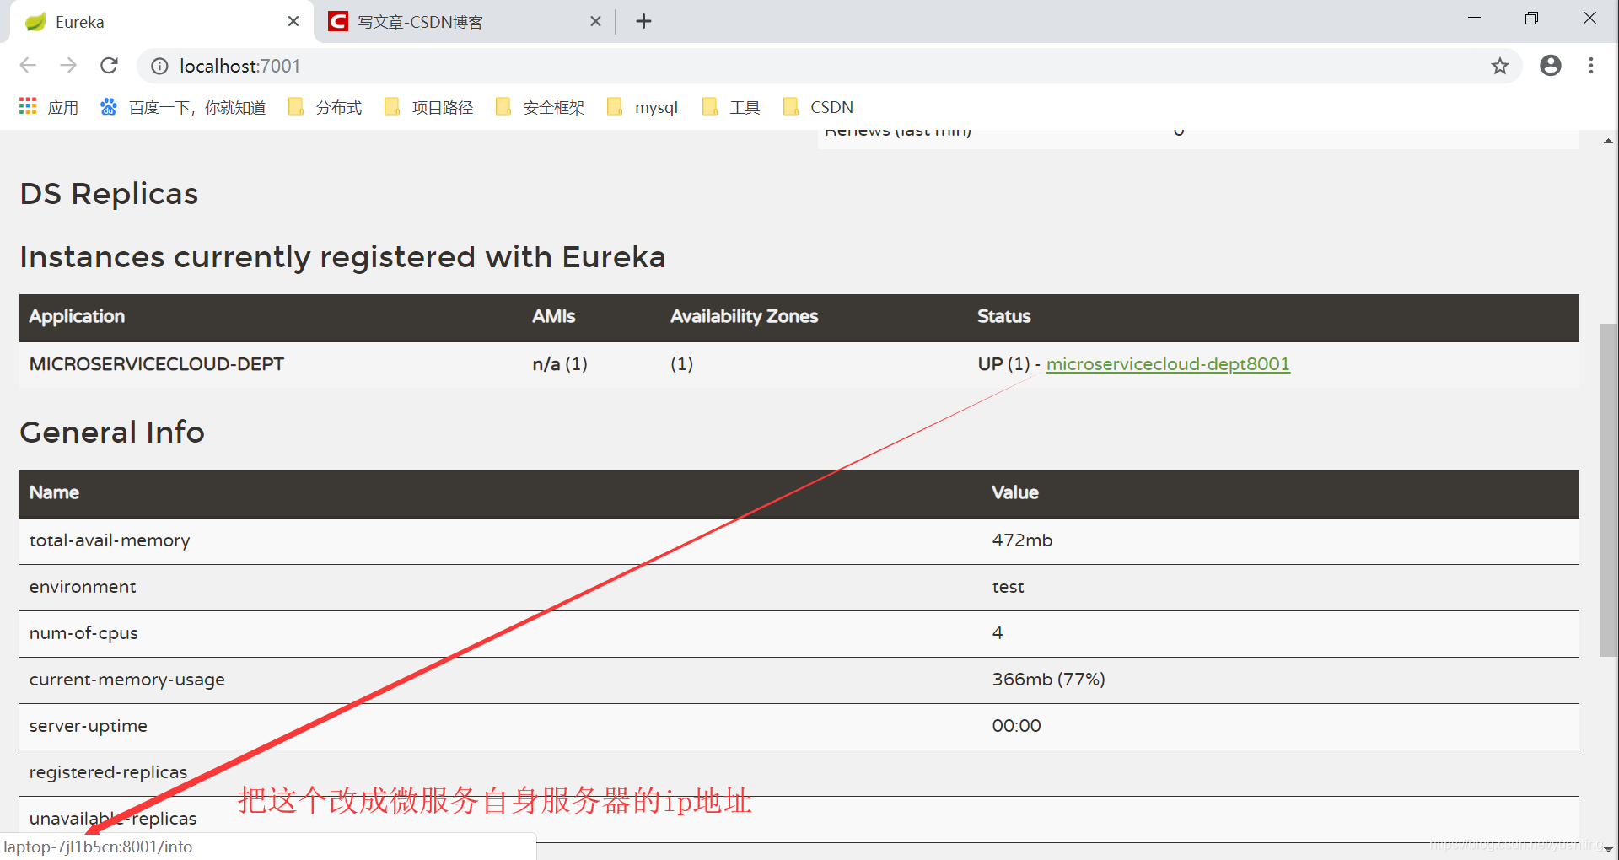The width and height of the screenshot is (1619, 860).
Task: Click the current-memory-usage row name
Action: [127, 680]
